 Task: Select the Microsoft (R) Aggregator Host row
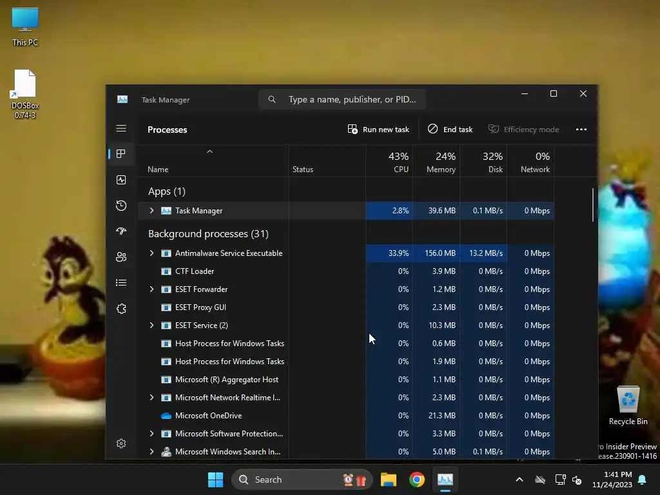click(x=346, y=380)
